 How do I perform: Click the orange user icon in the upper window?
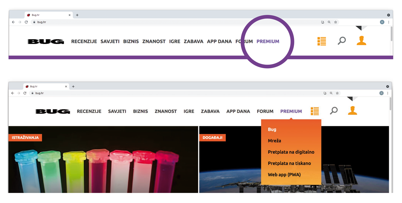tap(361, 41)
